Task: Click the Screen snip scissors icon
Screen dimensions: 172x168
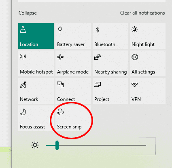Action: 60,112
